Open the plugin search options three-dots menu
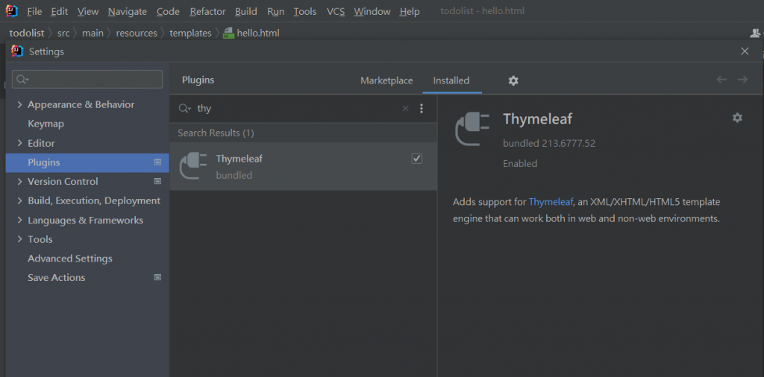 coord(422,109)
